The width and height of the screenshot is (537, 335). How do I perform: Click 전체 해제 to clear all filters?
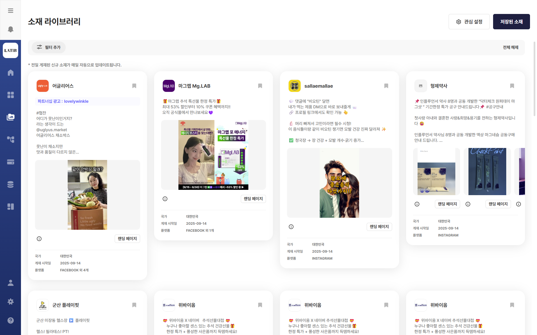click(510, 47)
